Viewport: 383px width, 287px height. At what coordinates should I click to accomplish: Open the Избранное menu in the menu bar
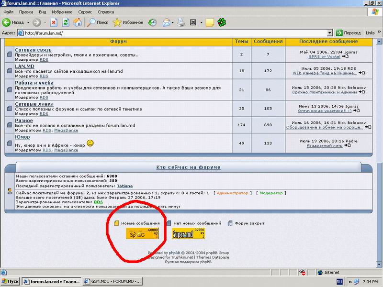62,11
